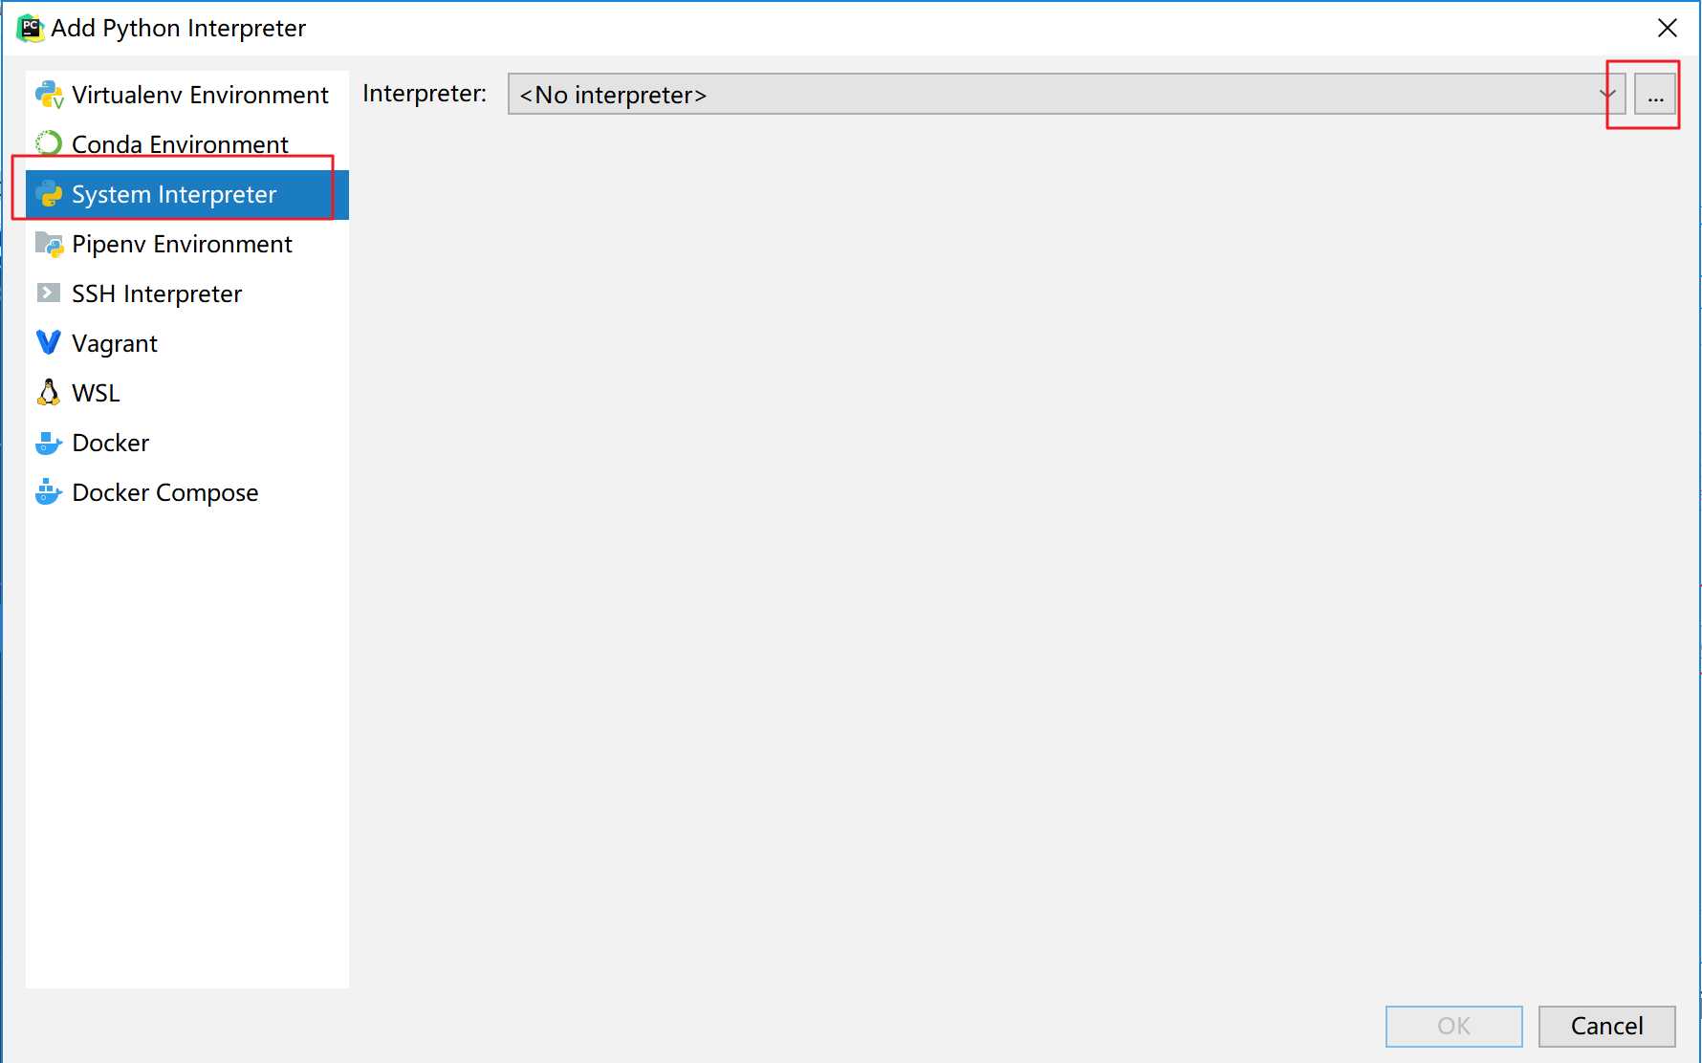This screenshot has width=1702, height=1063.
Task: Expand the Interpreter dropdown arrow
Action: (1607, 95)
